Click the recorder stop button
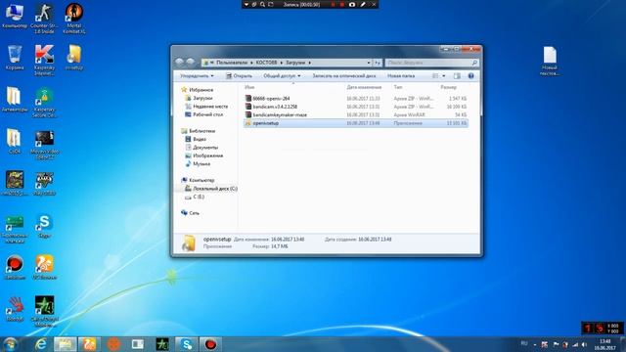 coord(341,4)
